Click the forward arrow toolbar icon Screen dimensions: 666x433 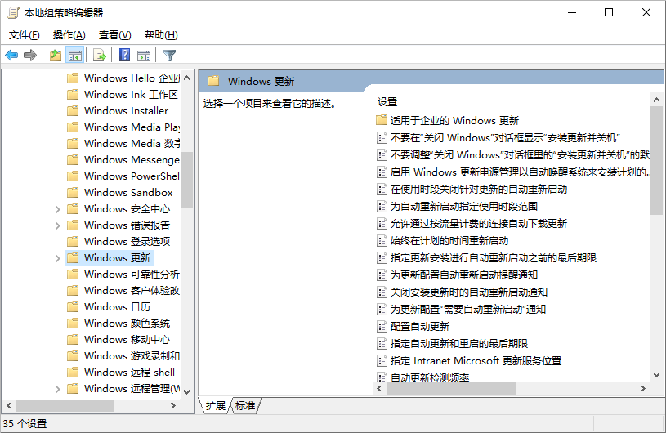30,56
